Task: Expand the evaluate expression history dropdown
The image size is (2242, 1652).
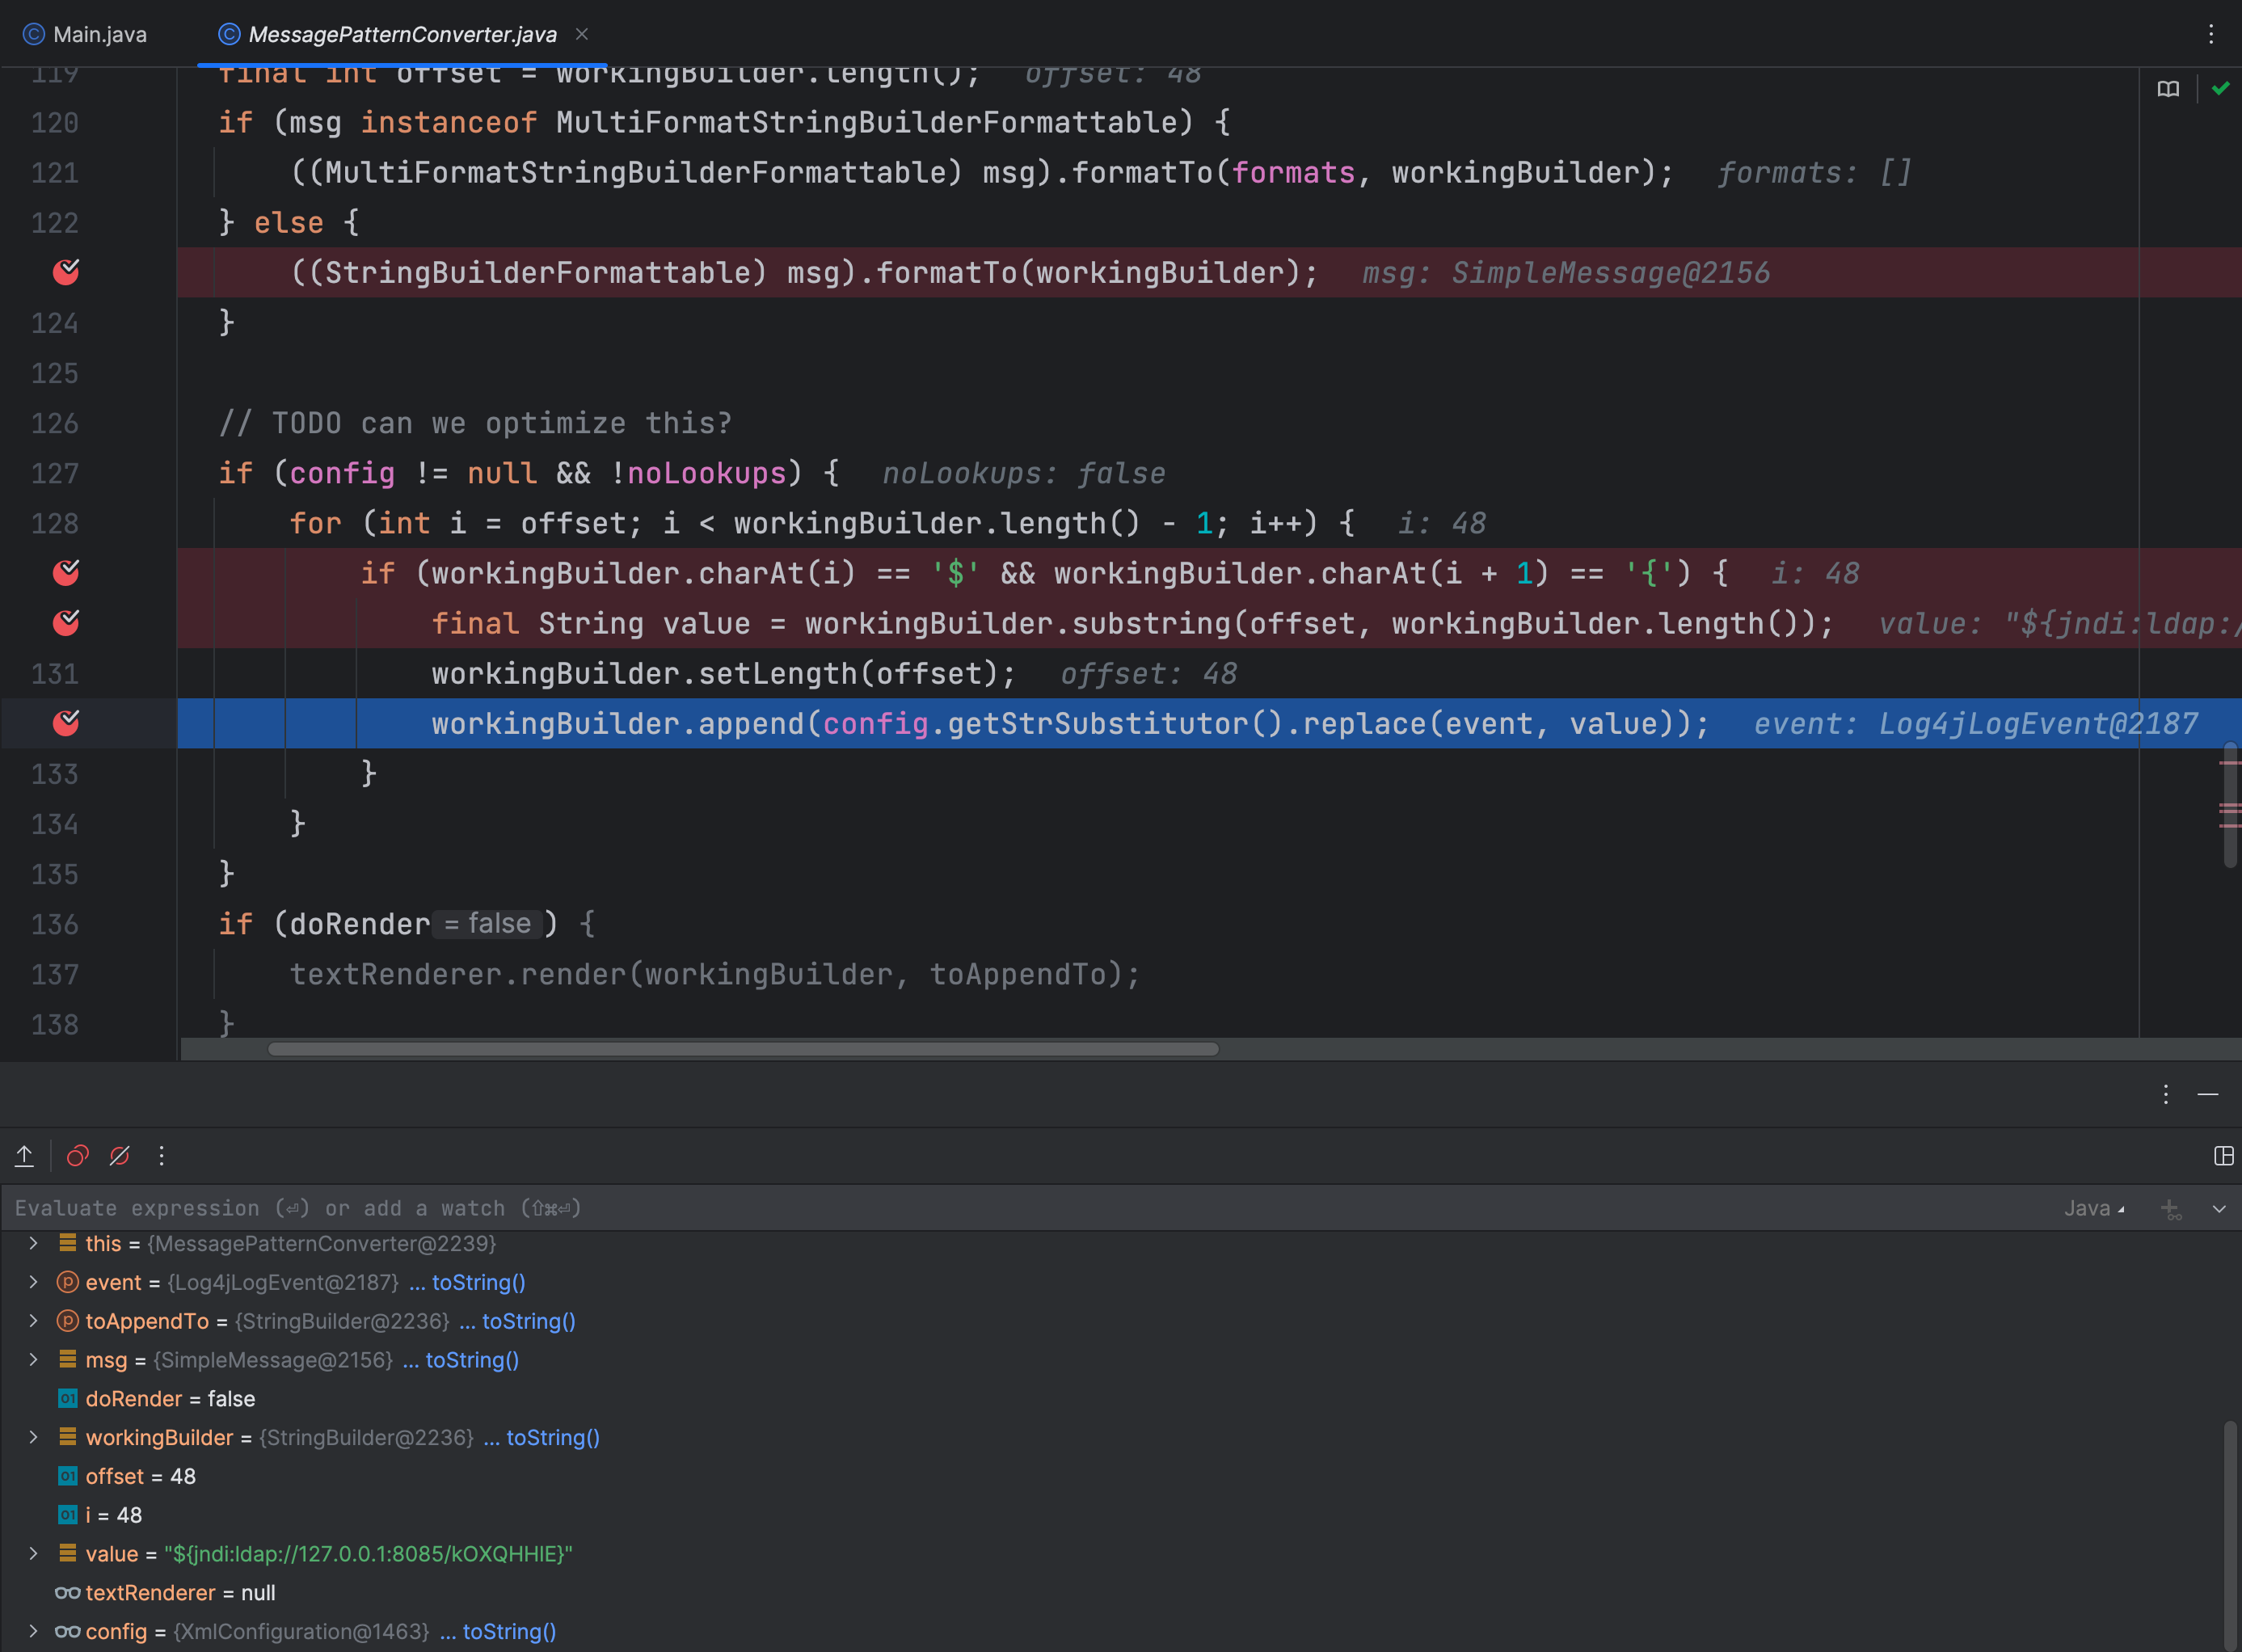Action: pyautogui.click(x=2219, y=1209)
